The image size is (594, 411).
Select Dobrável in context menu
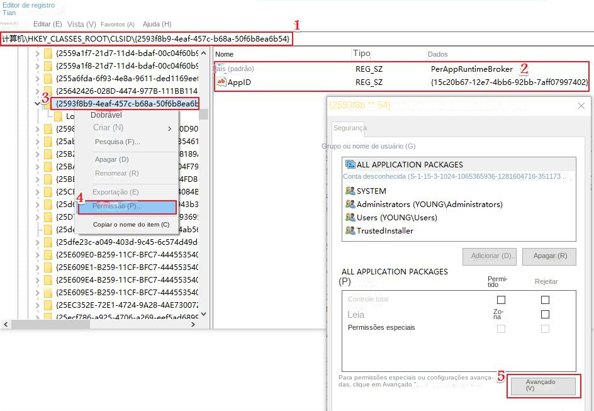click(x=106, y=115)
